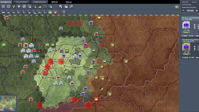Select the unit counter on the Rostov hex
The image size is (199, 112).
tap(96, 99)
